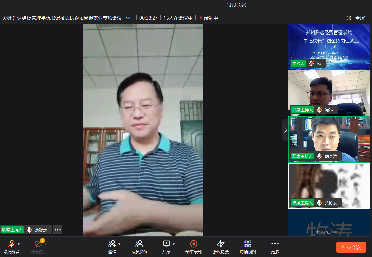Open microphone options arrow beside 取消静音
The image size is (372, 257).
pos(19,244)
